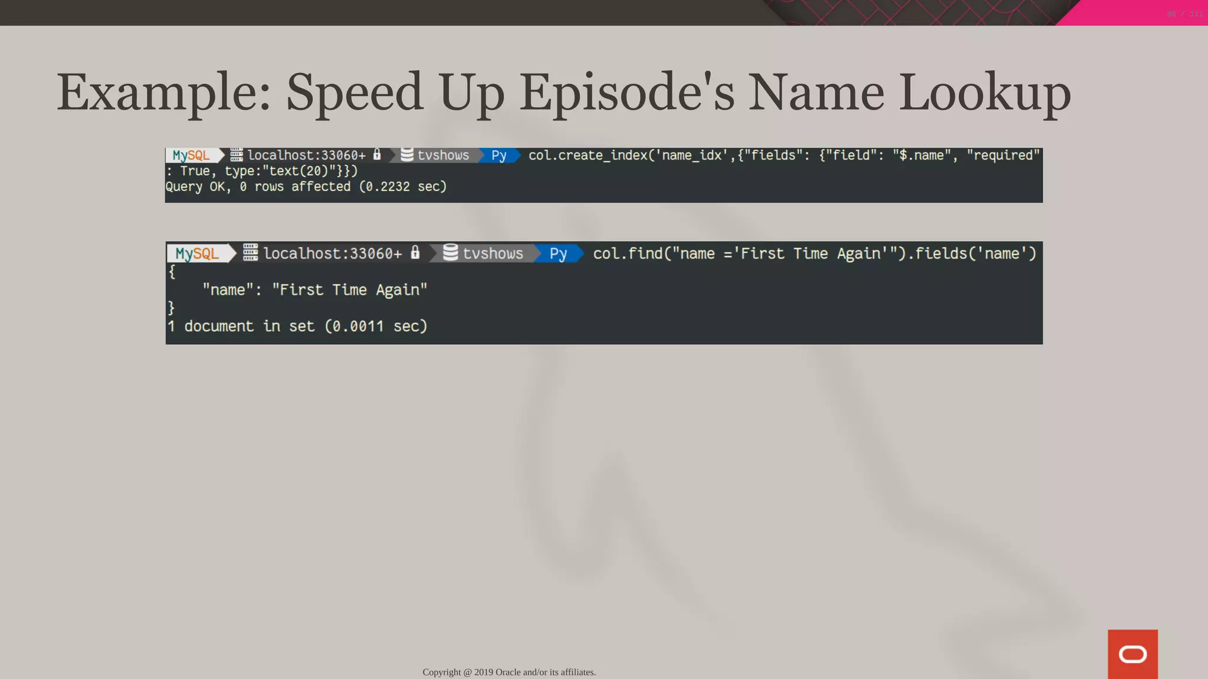This screenshot has width=1208, height=679.
Task: Click the server icon in upper terminal
Action: point(237,155)
